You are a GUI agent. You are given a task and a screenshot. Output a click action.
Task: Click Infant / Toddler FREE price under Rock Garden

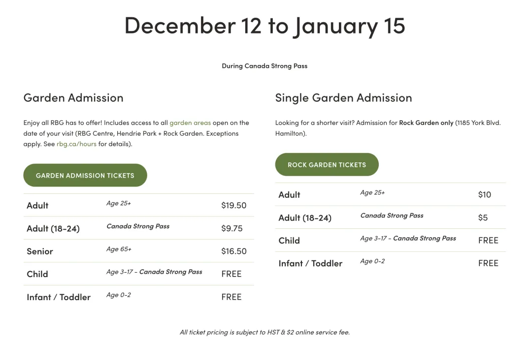tap(488, 263)
